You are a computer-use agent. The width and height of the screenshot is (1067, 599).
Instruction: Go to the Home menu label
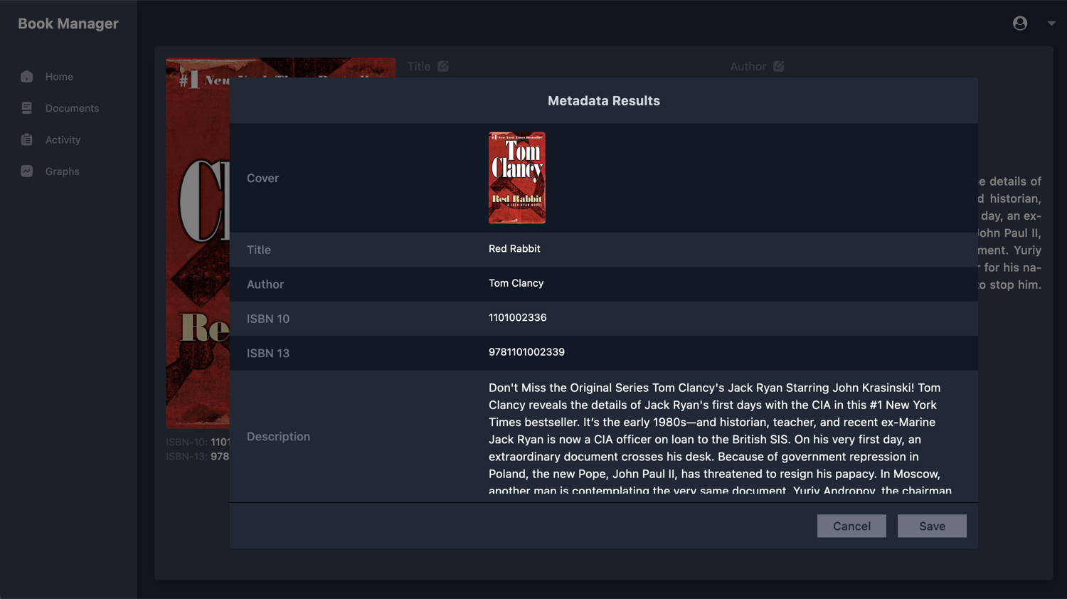coord(59,77)
